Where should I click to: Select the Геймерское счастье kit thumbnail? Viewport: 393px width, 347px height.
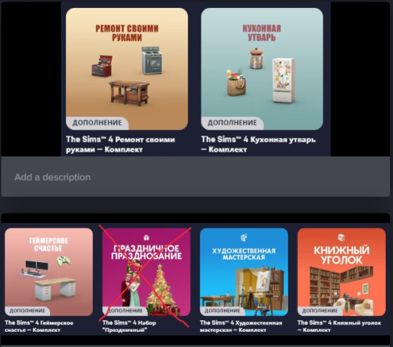coord(49,272)
